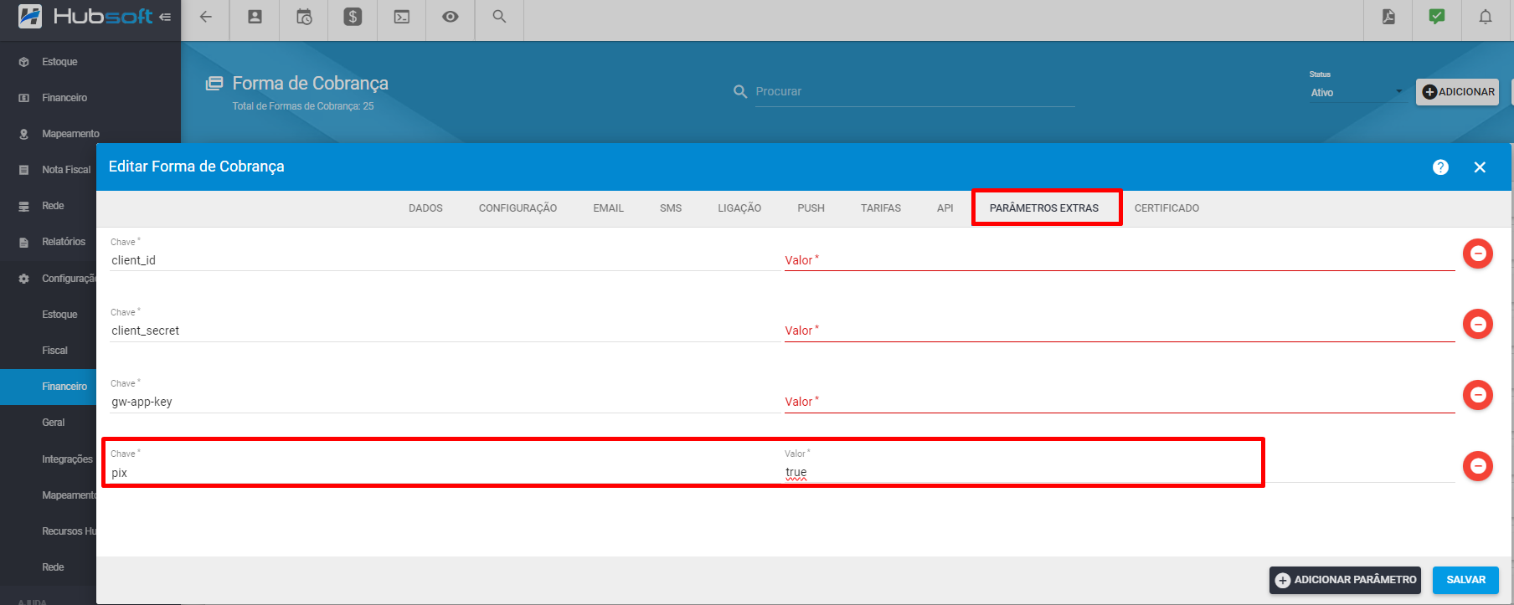The width and height of the screenshot is (1514, 605).
Task: Click ADICIONAR PARÂMETRO button
Action: pyautogui.click(x=1345, y=580)
